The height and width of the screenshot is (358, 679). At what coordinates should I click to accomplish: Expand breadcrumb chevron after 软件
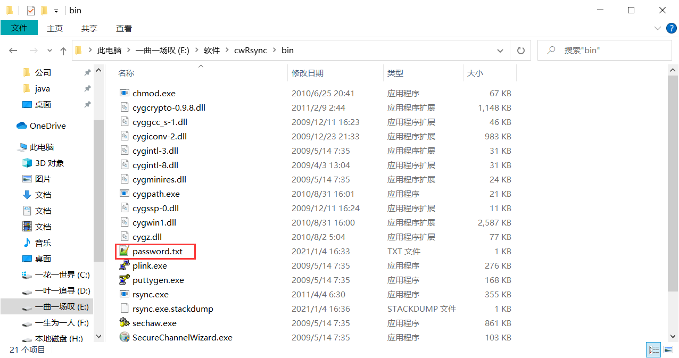pyautogui.click(x=227, y=51)
